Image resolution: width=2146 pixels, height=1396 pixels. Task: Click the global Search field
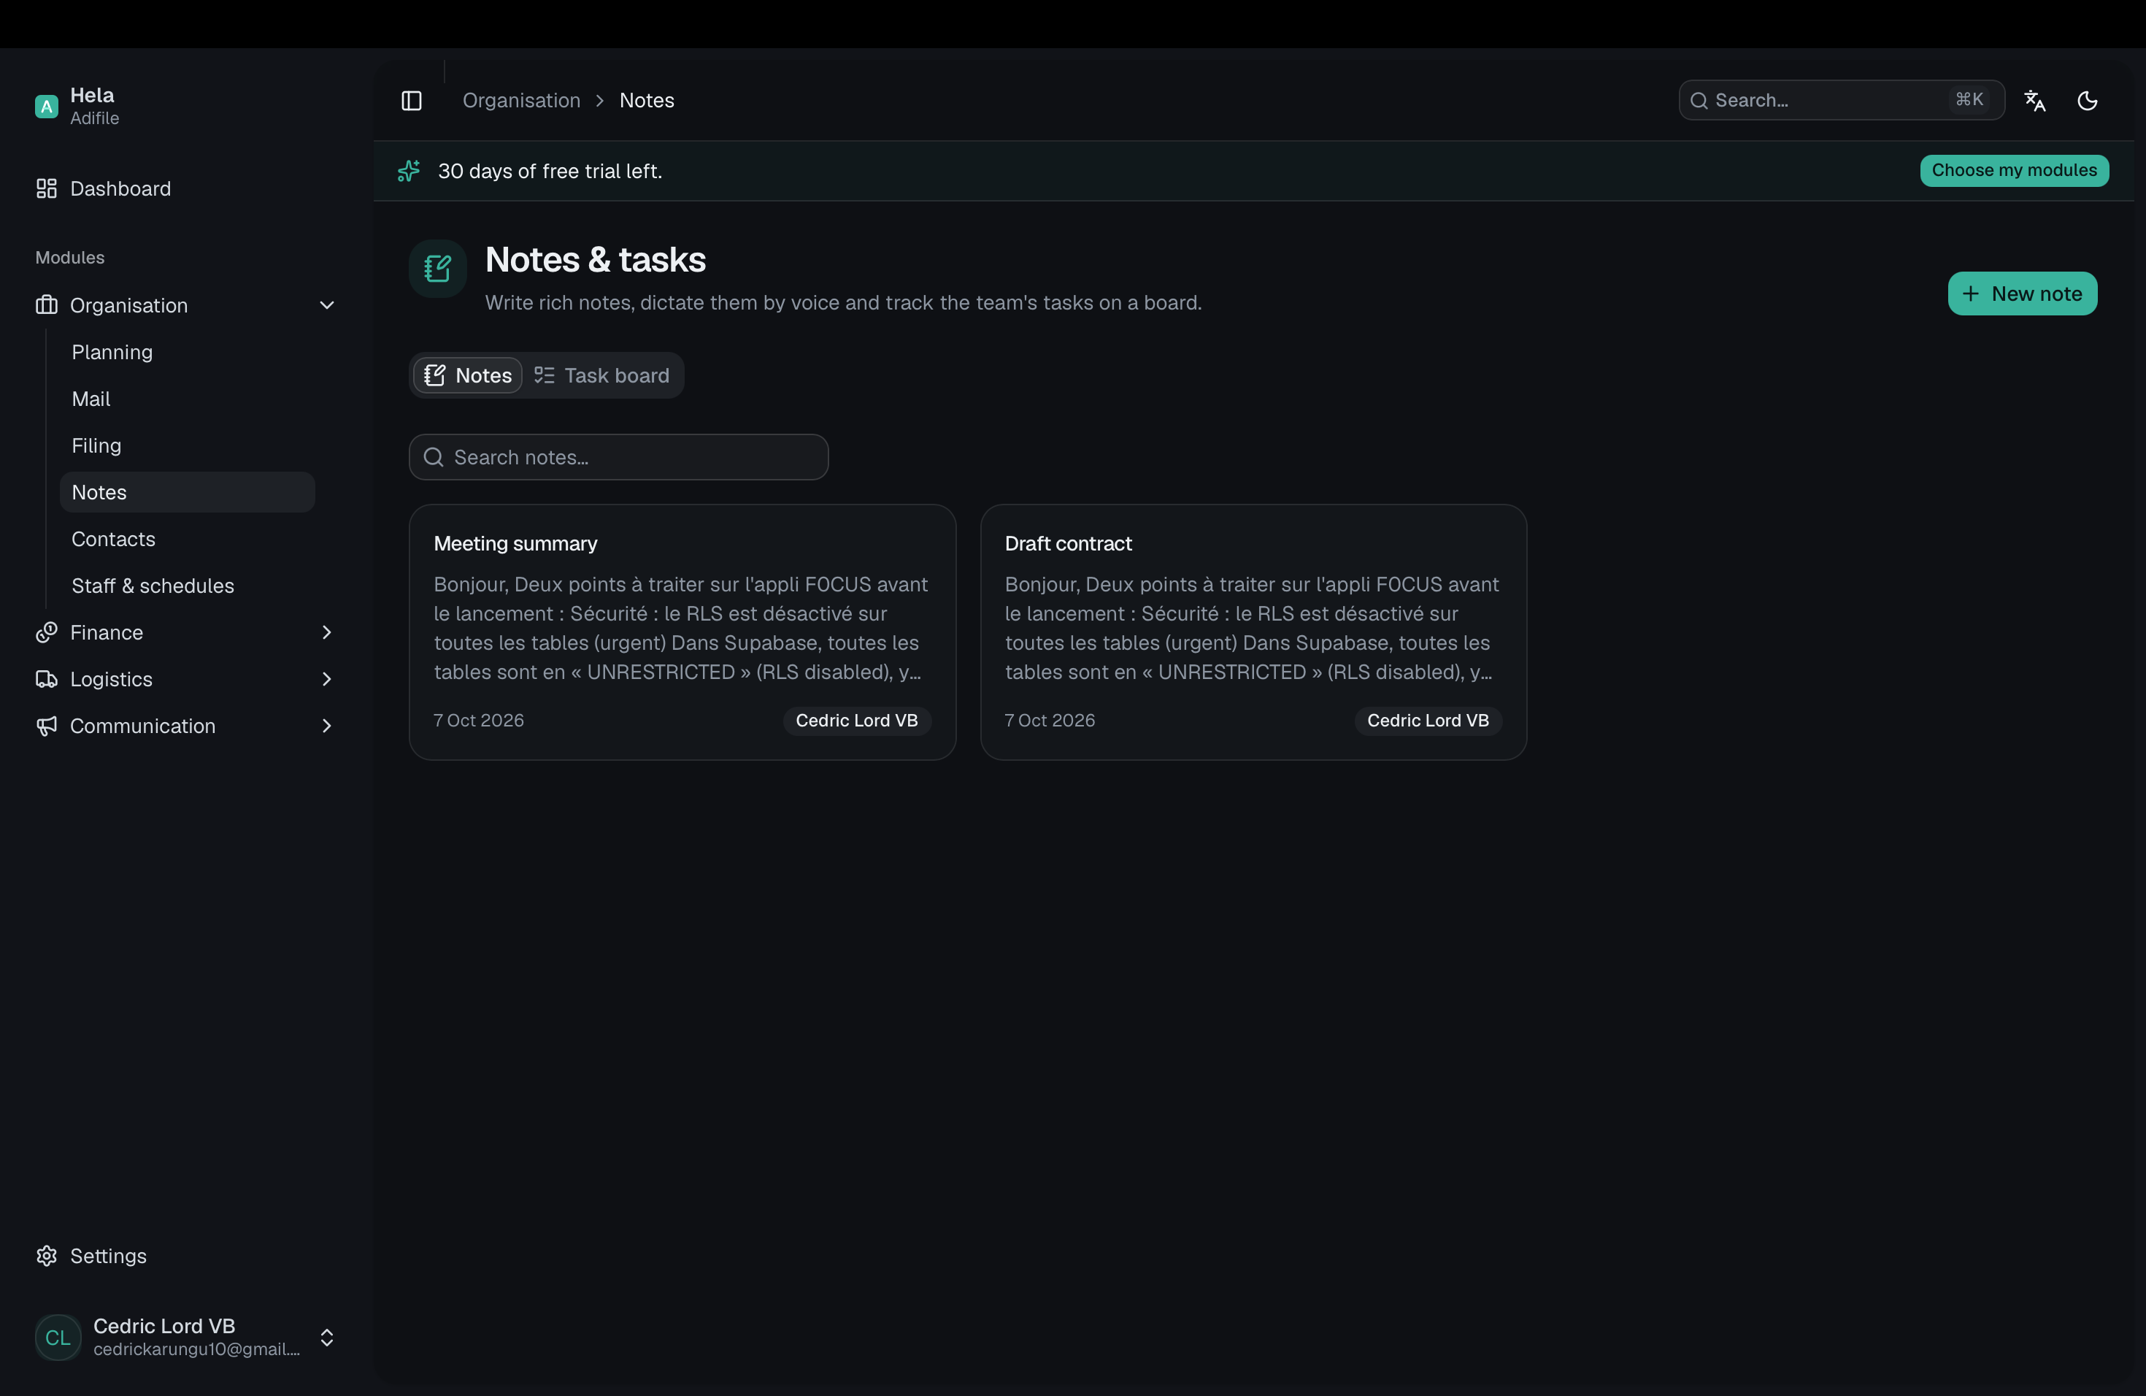click(x=1841, y=100)
